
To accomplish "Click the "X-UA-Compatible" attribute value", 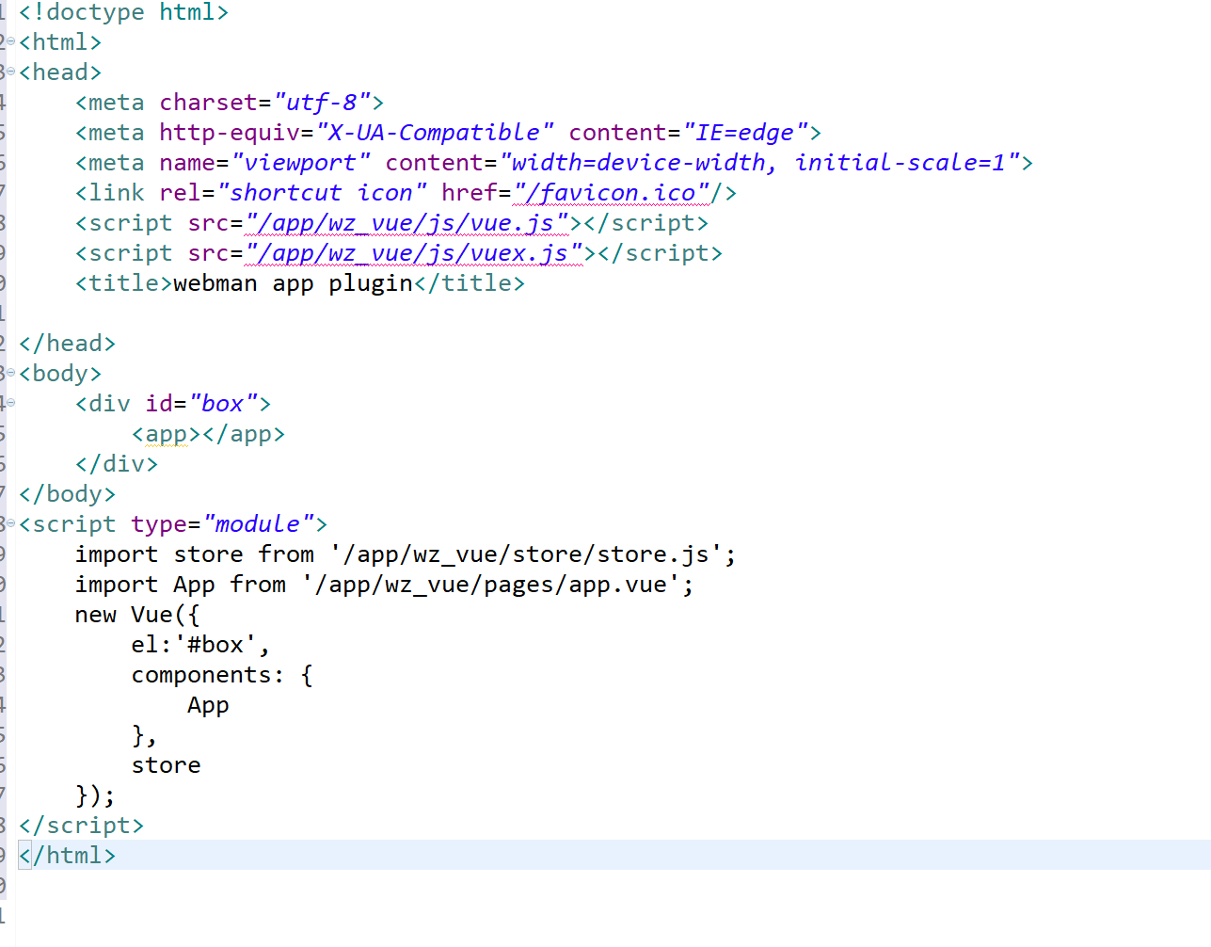I will [x=435, y=133].
